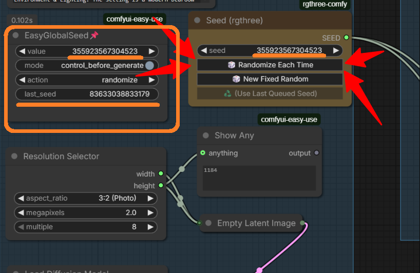Click the 0.102s execution time label

22,21
